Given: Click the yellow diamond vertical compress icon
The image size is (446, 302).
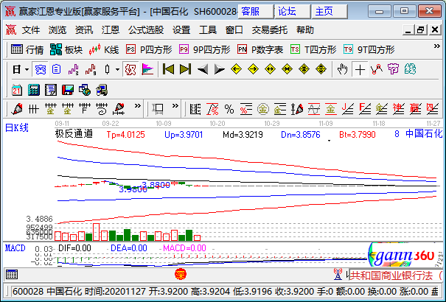Looking at the screenshot, I should 304,69.
